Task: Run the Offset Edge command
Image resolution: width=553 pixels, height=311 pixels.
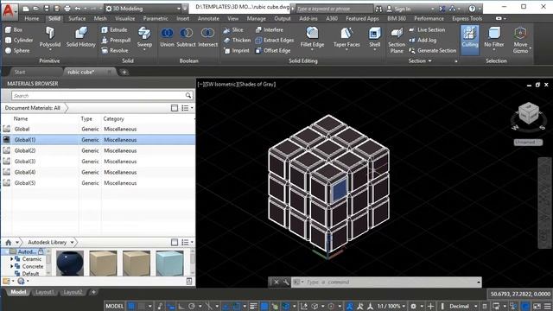Action: [273, 50]
